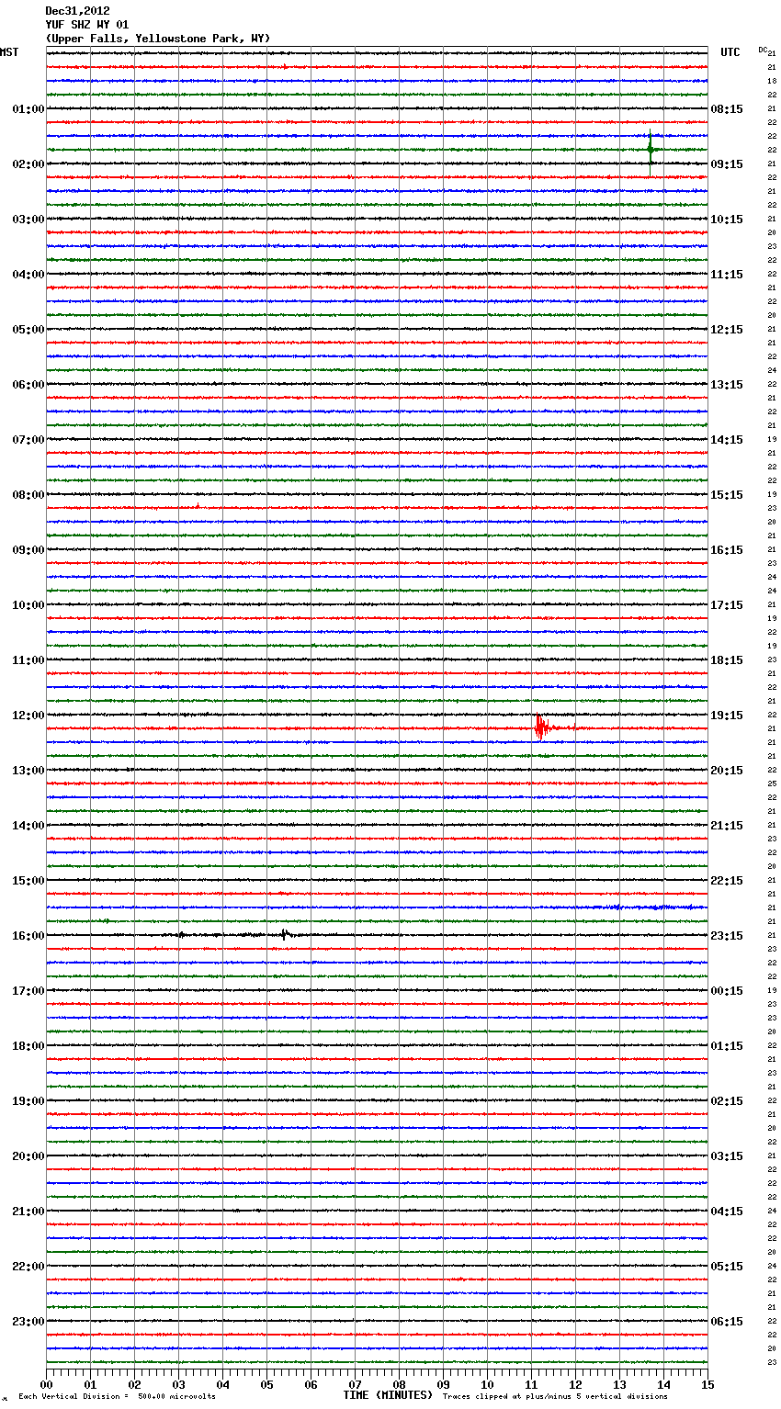Click the 17:15 UTC time label
The height and width of the screenshot is (1409, 781).
tap(727, 605)
